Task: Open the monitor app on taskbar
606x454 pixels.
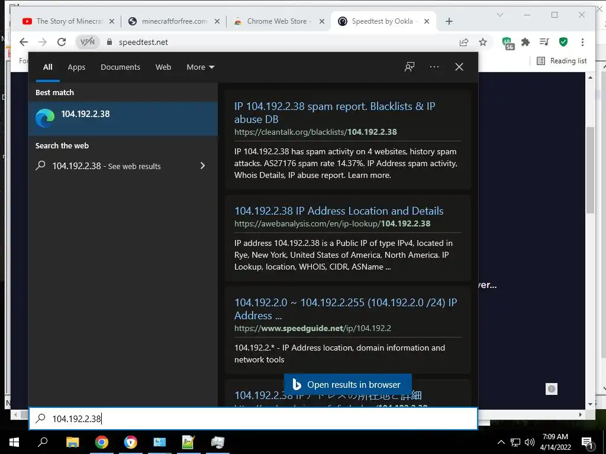Action: [x=218, y=442]
